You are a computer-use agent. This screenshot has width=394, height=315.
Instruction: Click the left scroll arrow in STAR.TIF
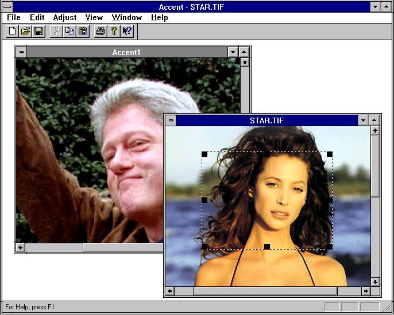[170, 291]
